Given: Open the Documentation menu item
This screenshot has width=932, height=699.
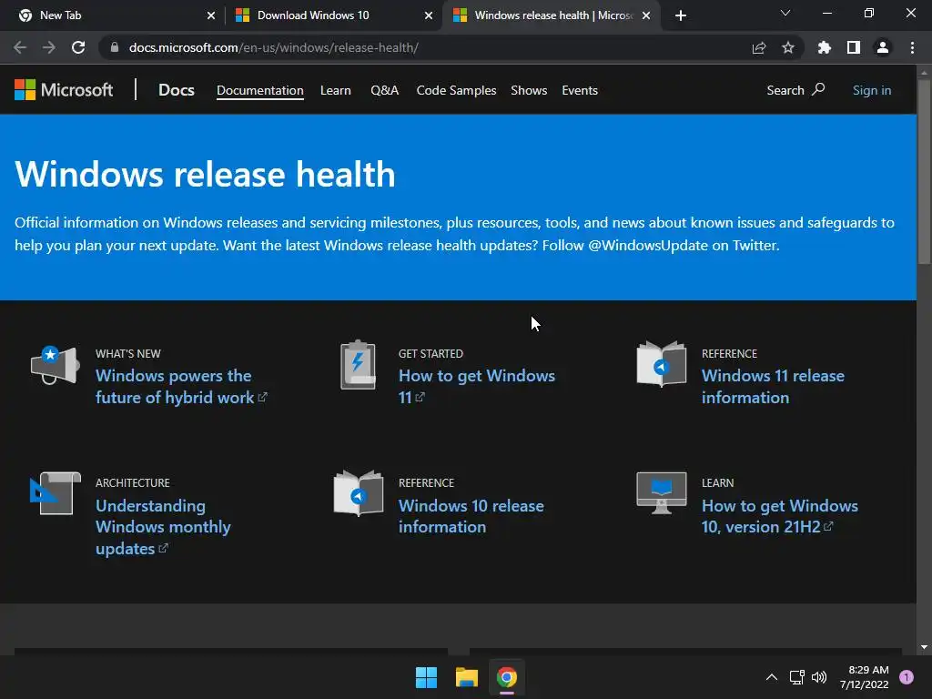Looking at the screenshot, I should [259, 90].
